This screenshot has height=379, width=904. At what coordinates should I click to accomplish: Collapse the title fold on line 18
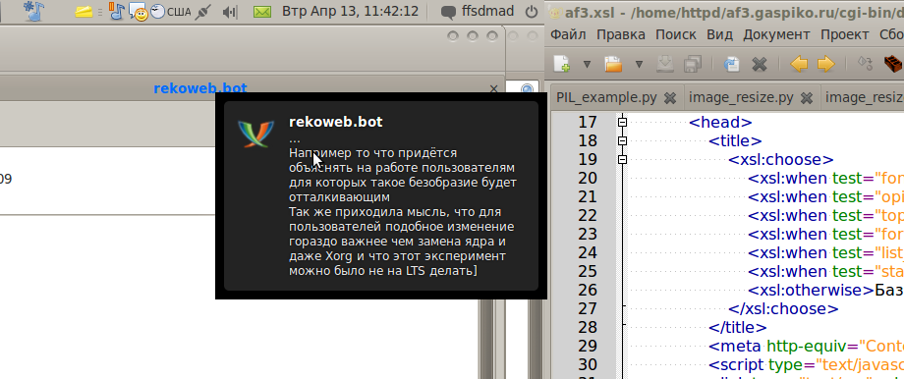622,140
